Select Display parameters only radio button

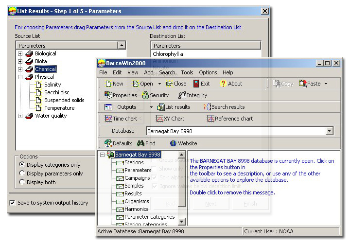coord(22,173)
